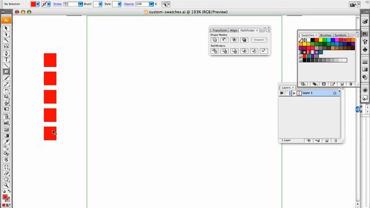Select the Warp tool
The width and height of the screenshot is (370, 208).
click(x=6, y=103)
